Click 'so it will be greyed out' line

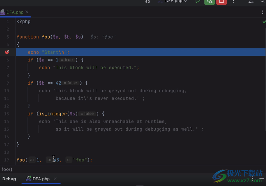pos(129,129)
